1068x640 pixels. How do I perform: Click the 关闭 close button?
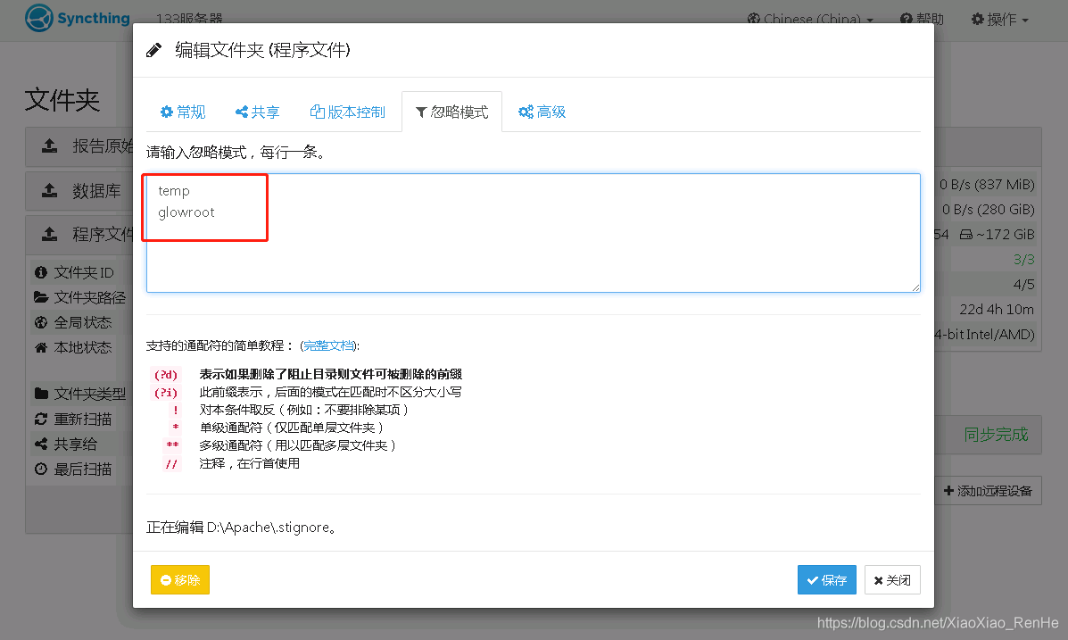pyautogui.click(x=891, y=580)
